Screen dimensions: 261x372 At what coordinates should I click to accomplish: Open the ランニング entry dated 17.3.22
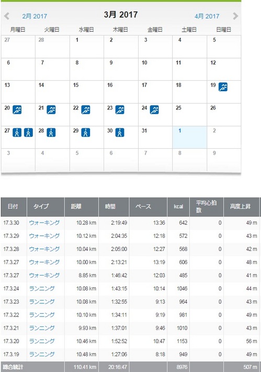click(42, 315)
